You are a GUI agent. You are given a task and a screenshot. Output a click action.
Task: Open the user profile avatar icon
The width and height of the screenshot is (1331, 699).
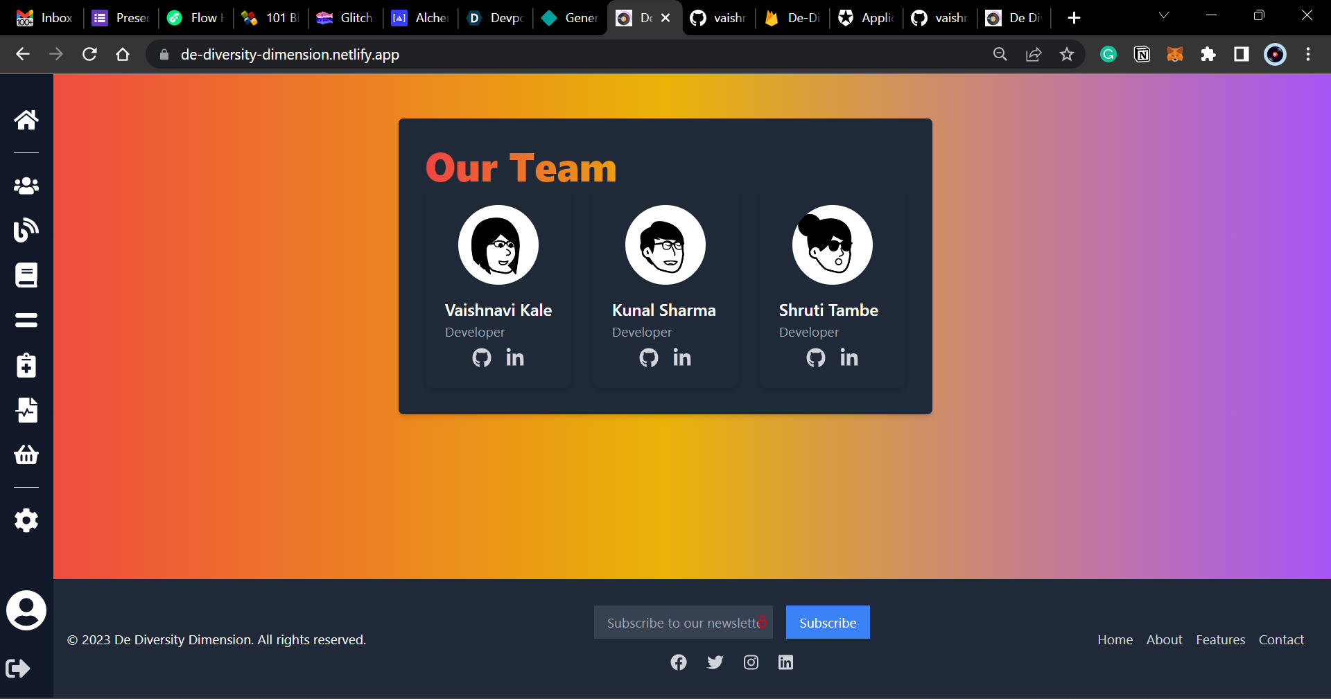tap(26, 610)
